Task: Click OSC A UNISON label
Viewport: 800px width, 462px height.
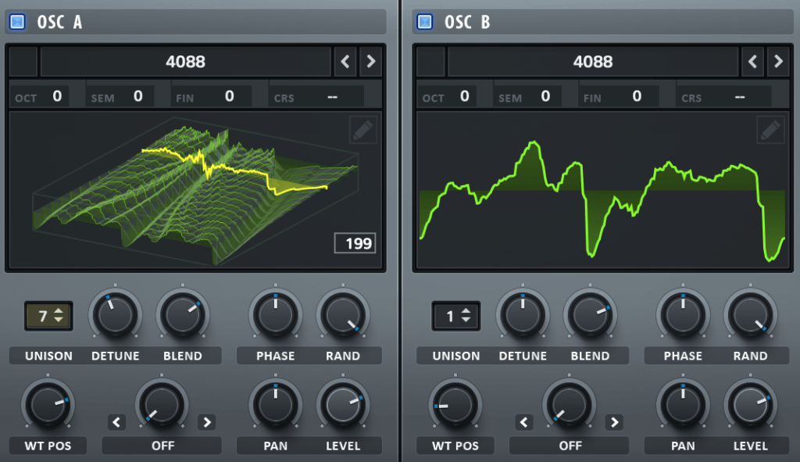Action: (49, 356)
